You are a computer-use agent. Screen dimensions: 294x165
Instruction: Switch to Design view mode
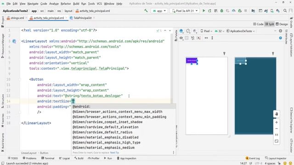(282, 24)
